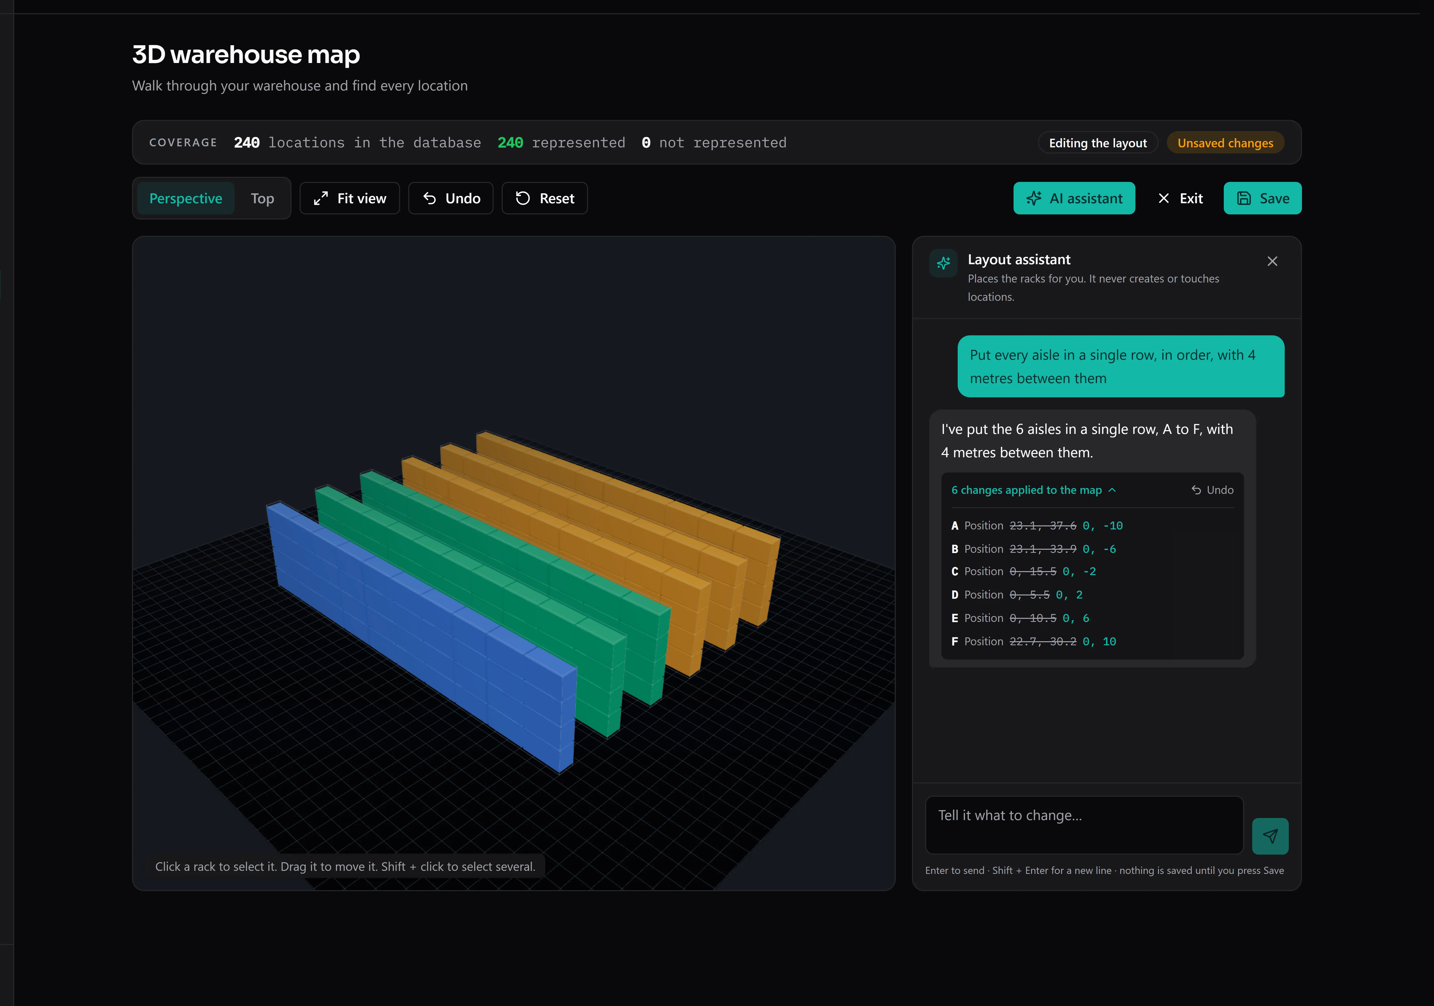
Task: Send the message with the paper plane icon
Action: tap(1270, 836)
